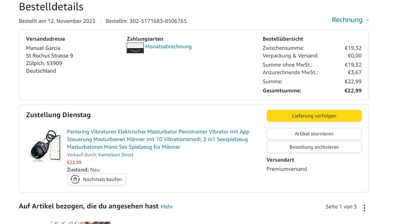Click the Artikel stornieren button
Image resolution: width=420 pixels, height=224 pixels.
(314, 134)
